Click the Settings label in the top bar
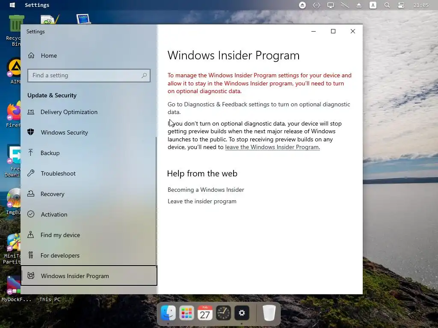The height and width of the screenshot is (328, 438). point(37,5)
